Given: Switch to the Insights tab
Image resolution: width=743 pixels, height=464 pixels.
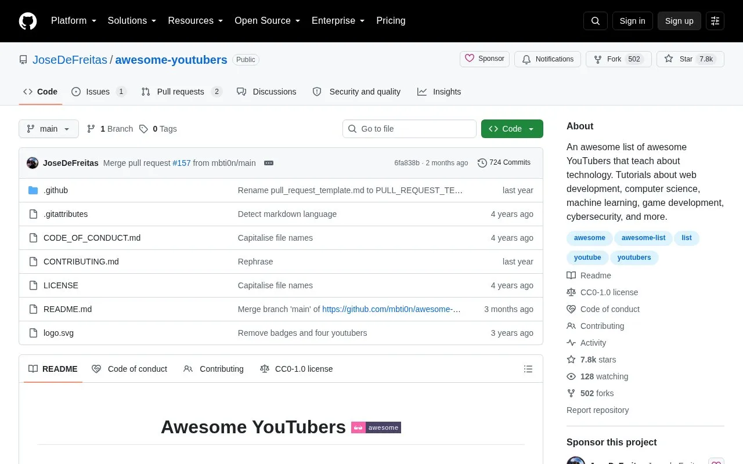Looking at the screenshot, I should 439,92.
